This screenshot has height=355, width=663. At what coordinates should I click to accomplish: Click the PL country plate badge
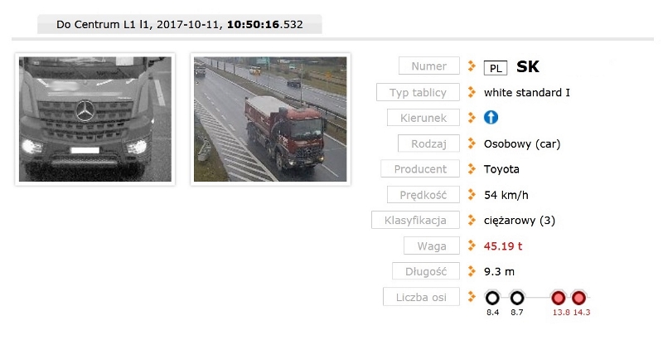(496, 68)
